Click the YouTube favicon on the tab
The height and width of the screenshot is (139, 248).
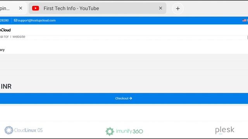[x=36, y=8]
